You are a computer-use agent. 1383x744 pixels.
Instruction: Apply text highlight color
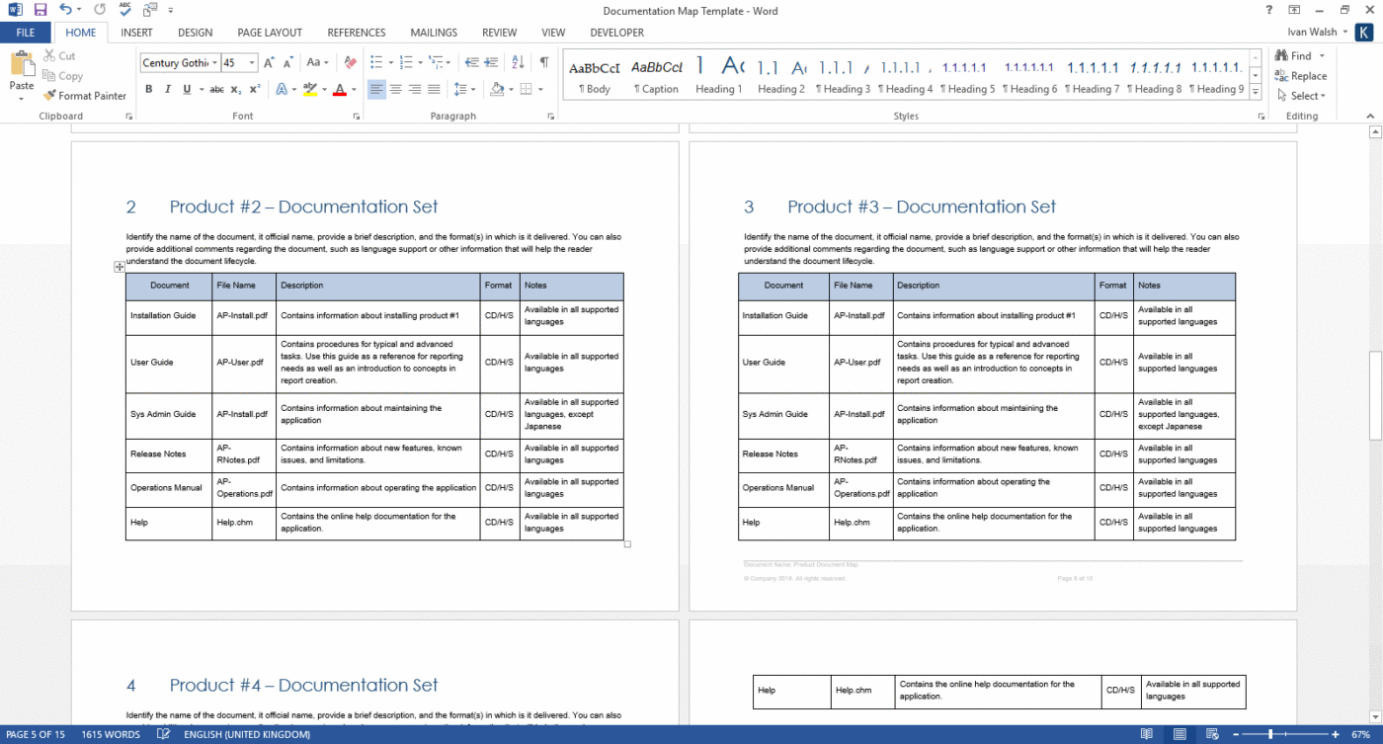point(309,89)
